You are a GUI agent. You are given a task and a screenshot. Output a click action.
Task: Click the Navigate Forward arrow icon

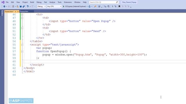(9, 6)
